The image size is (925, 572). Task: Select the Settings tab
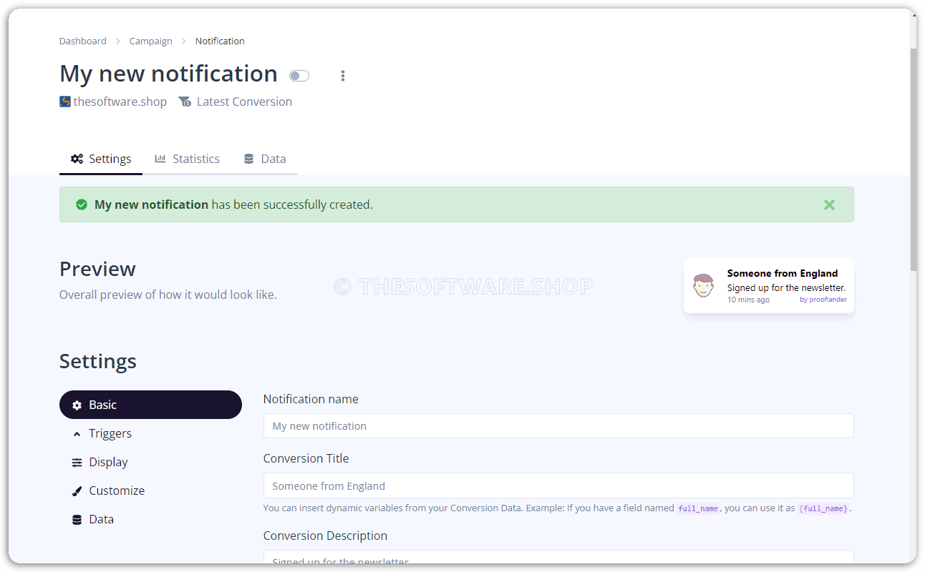click(x=101, y=159)
